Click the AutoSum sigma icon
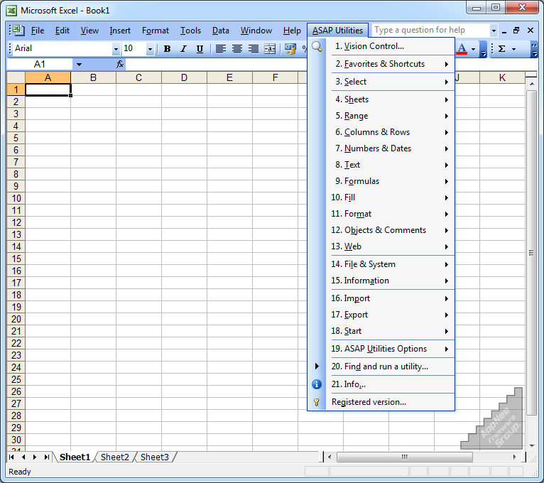Image resolution: width=544 pixels, height=483 pixels. point(501,49)
